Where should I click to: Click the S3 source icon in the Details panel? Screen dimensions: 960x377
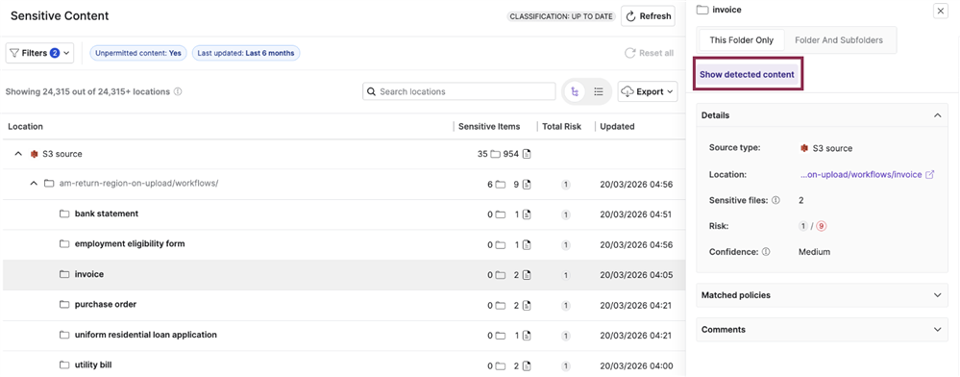tap(804, 148)
